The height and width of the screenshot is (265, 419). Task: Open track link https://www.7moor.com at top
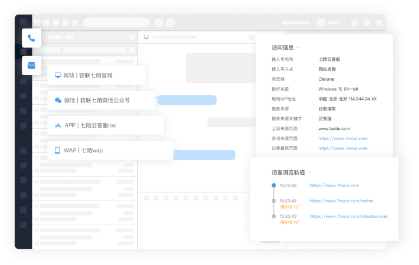(334, 185)
